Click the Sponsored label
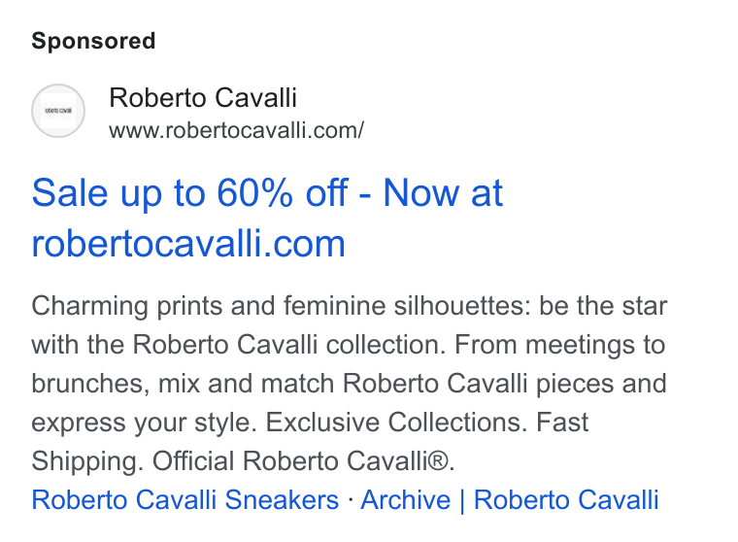The width and height of the screenshot is (738, 542). 93,41
